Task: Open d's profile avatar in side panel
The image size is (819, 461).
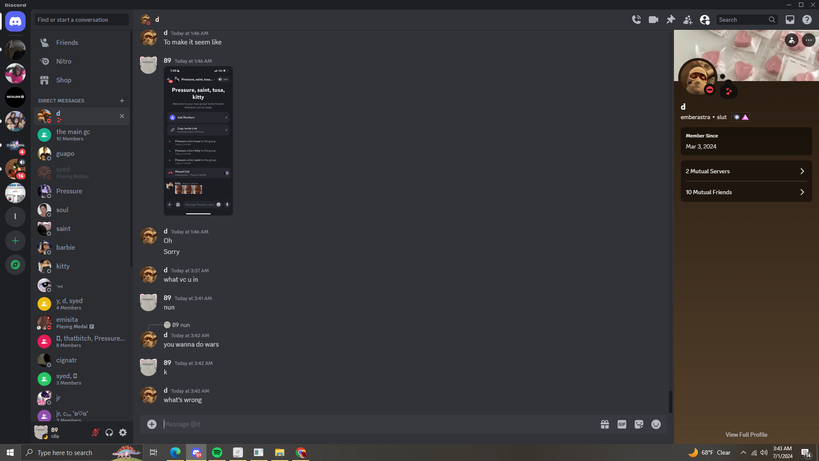Action: pos(698,78)
